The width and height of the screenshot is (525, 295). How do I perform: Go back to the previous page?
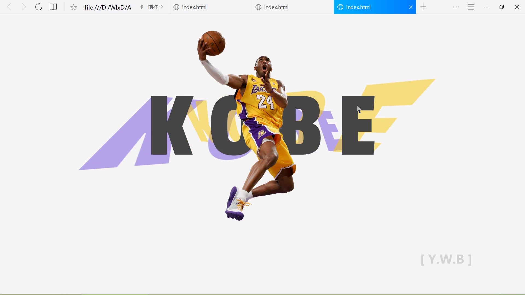(9, 7)
